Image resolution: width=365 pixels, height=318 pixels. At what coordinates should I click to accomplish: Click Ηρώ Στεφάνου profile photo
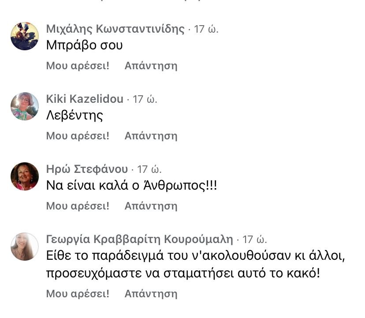click(25, 176)
